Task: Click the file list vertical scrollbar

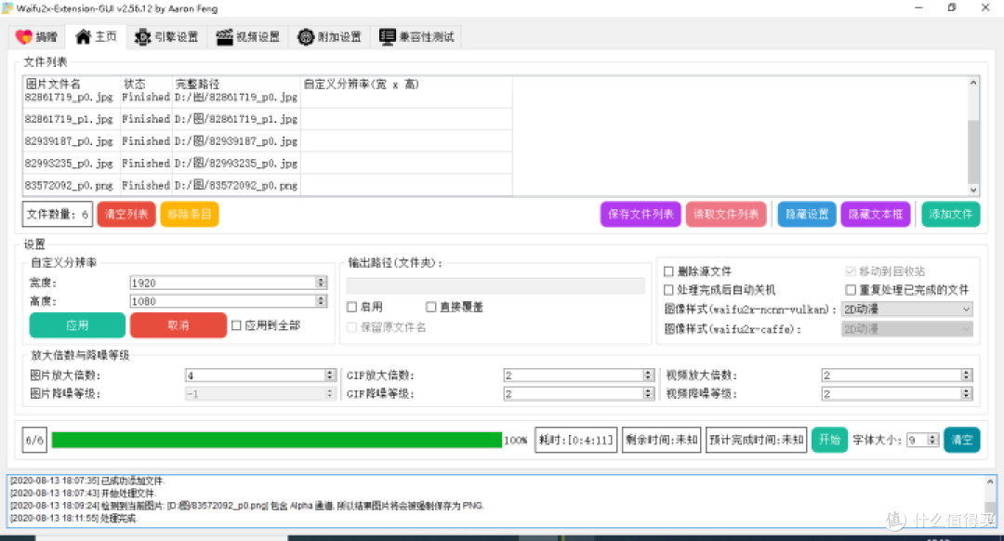Action: click(x=973, y=152)
